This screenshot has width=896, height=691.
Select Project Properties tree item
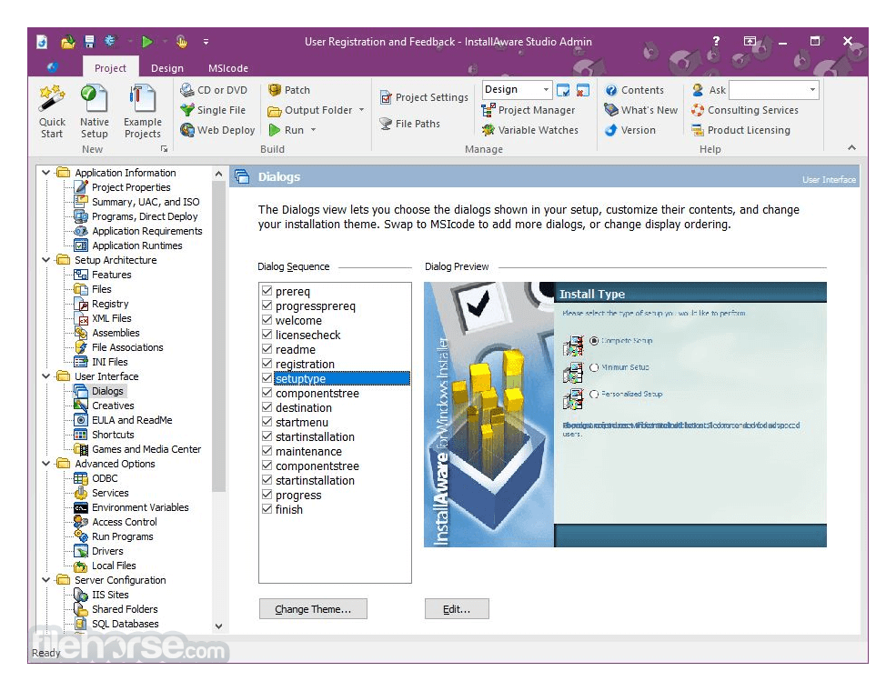(131, 187)
